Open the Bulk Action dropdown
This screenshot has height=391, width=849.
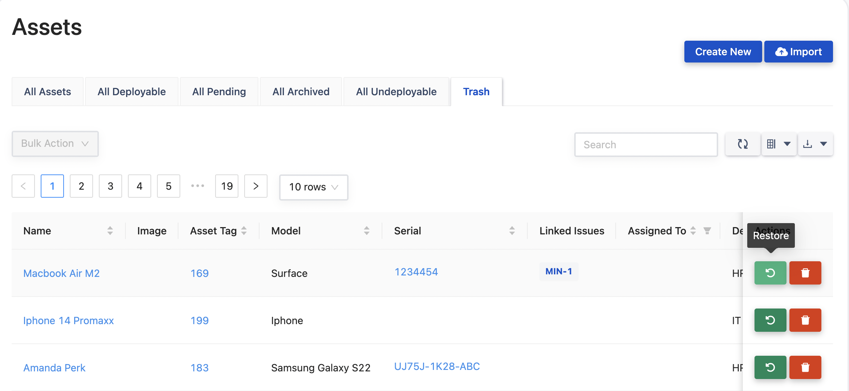click(x=55, y=144)
